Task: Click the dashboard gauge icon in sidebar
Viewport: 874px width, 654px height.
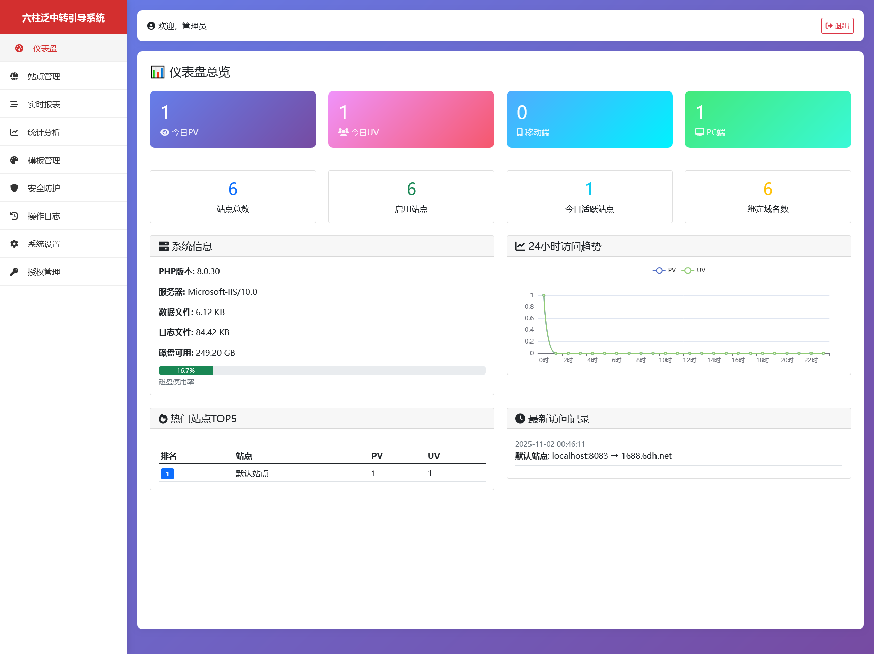Action: 19,48
